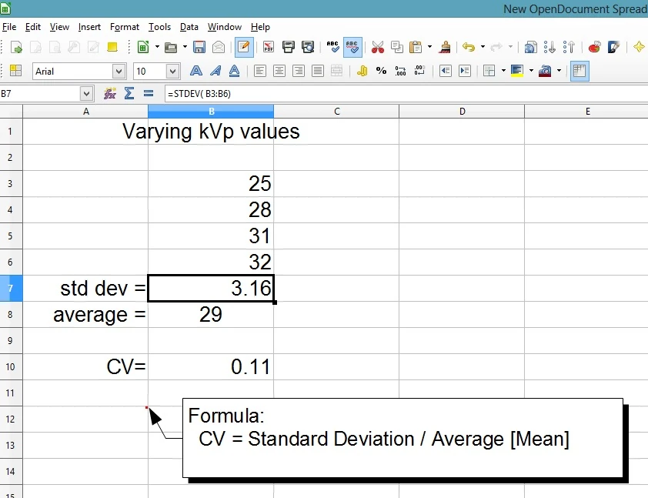Open the Arial font name dropdown

click(x=119, y=72)
